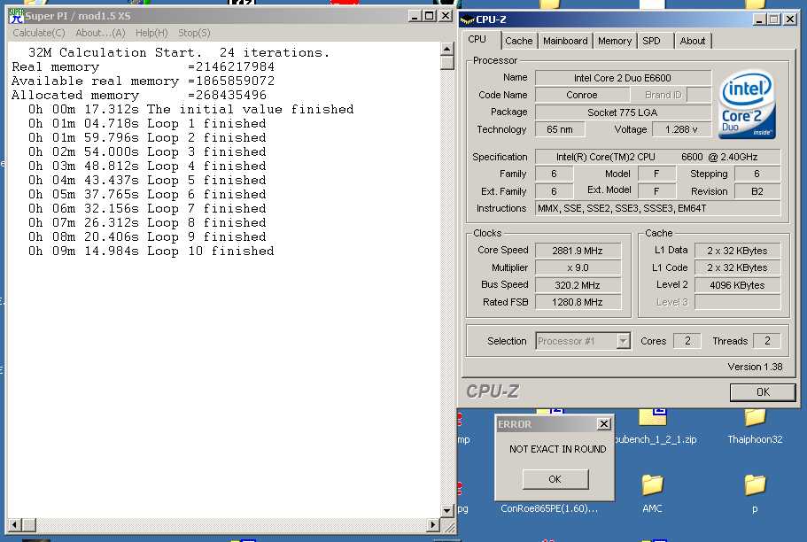Click the Voltage field 1.288 v
Image resolution: width=807 pixels, height=542 pixels.
(681, 129)
